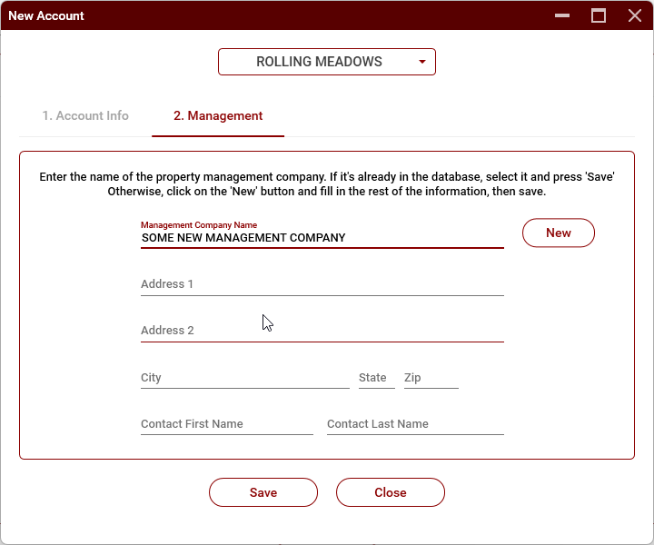The width and height of the screenshot is (654, 545).
Task: Expand the dropdown arrow beside ROLLING MEADOWS
Action: pos(422,63)
